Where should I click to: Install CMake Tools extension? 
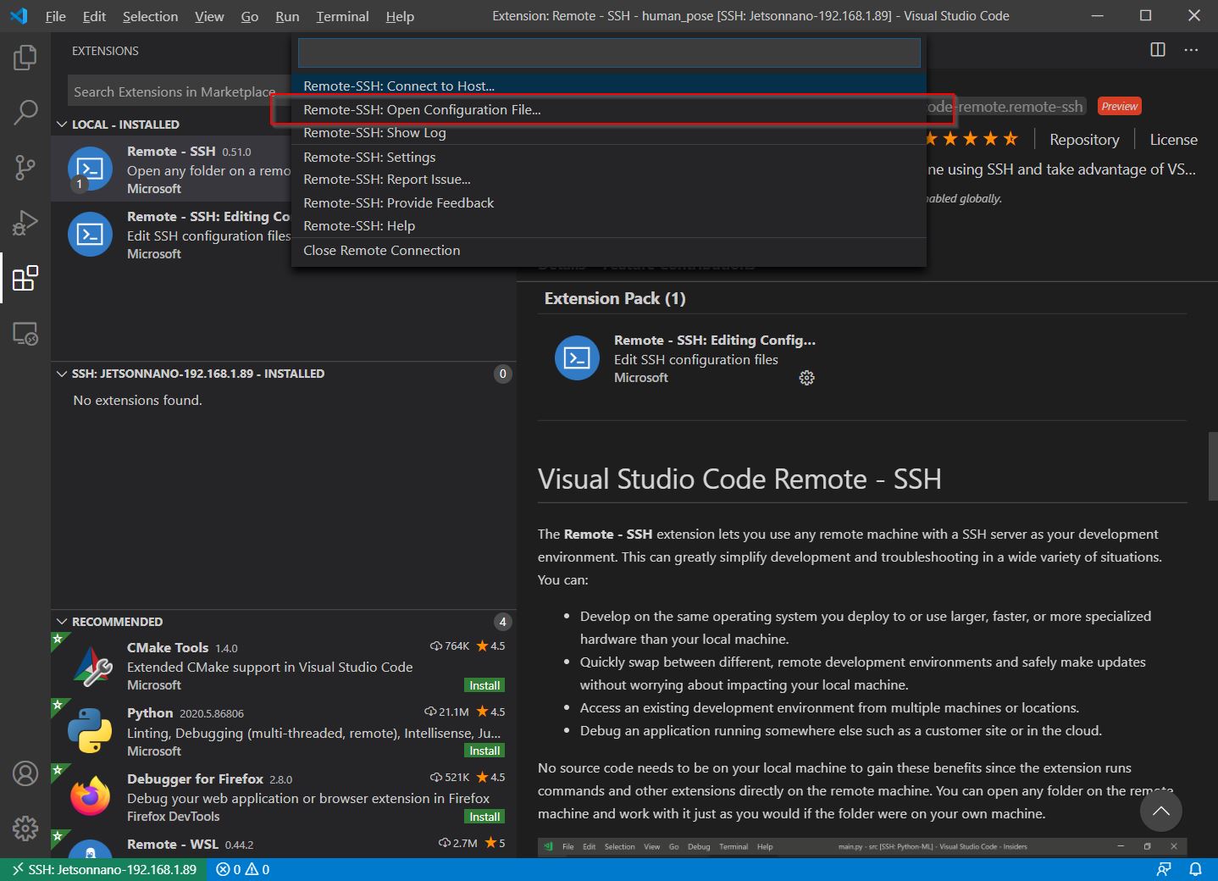pos(484,685)
